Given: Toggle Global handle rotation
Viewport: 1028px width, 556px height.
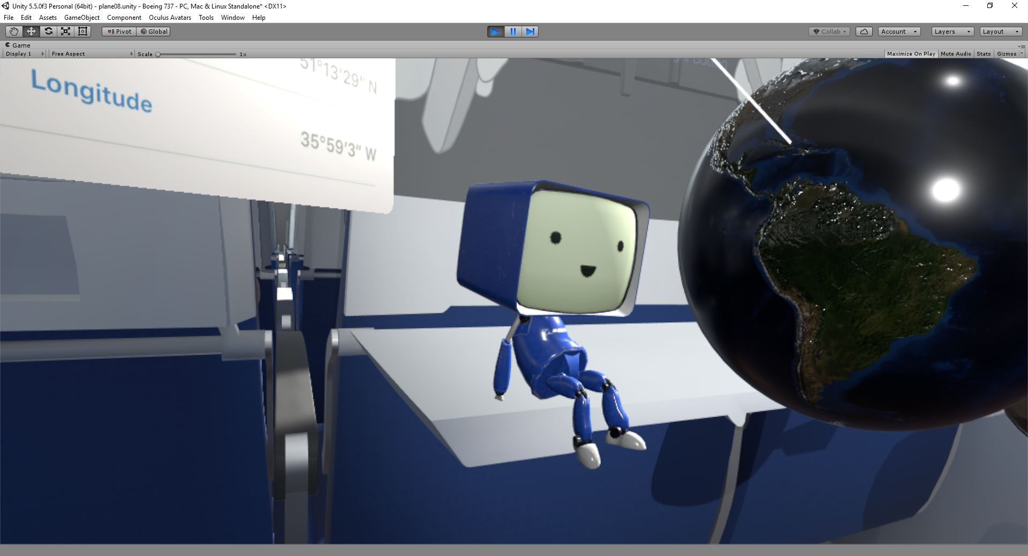Looking at the screenshot, I should (154, 32).
